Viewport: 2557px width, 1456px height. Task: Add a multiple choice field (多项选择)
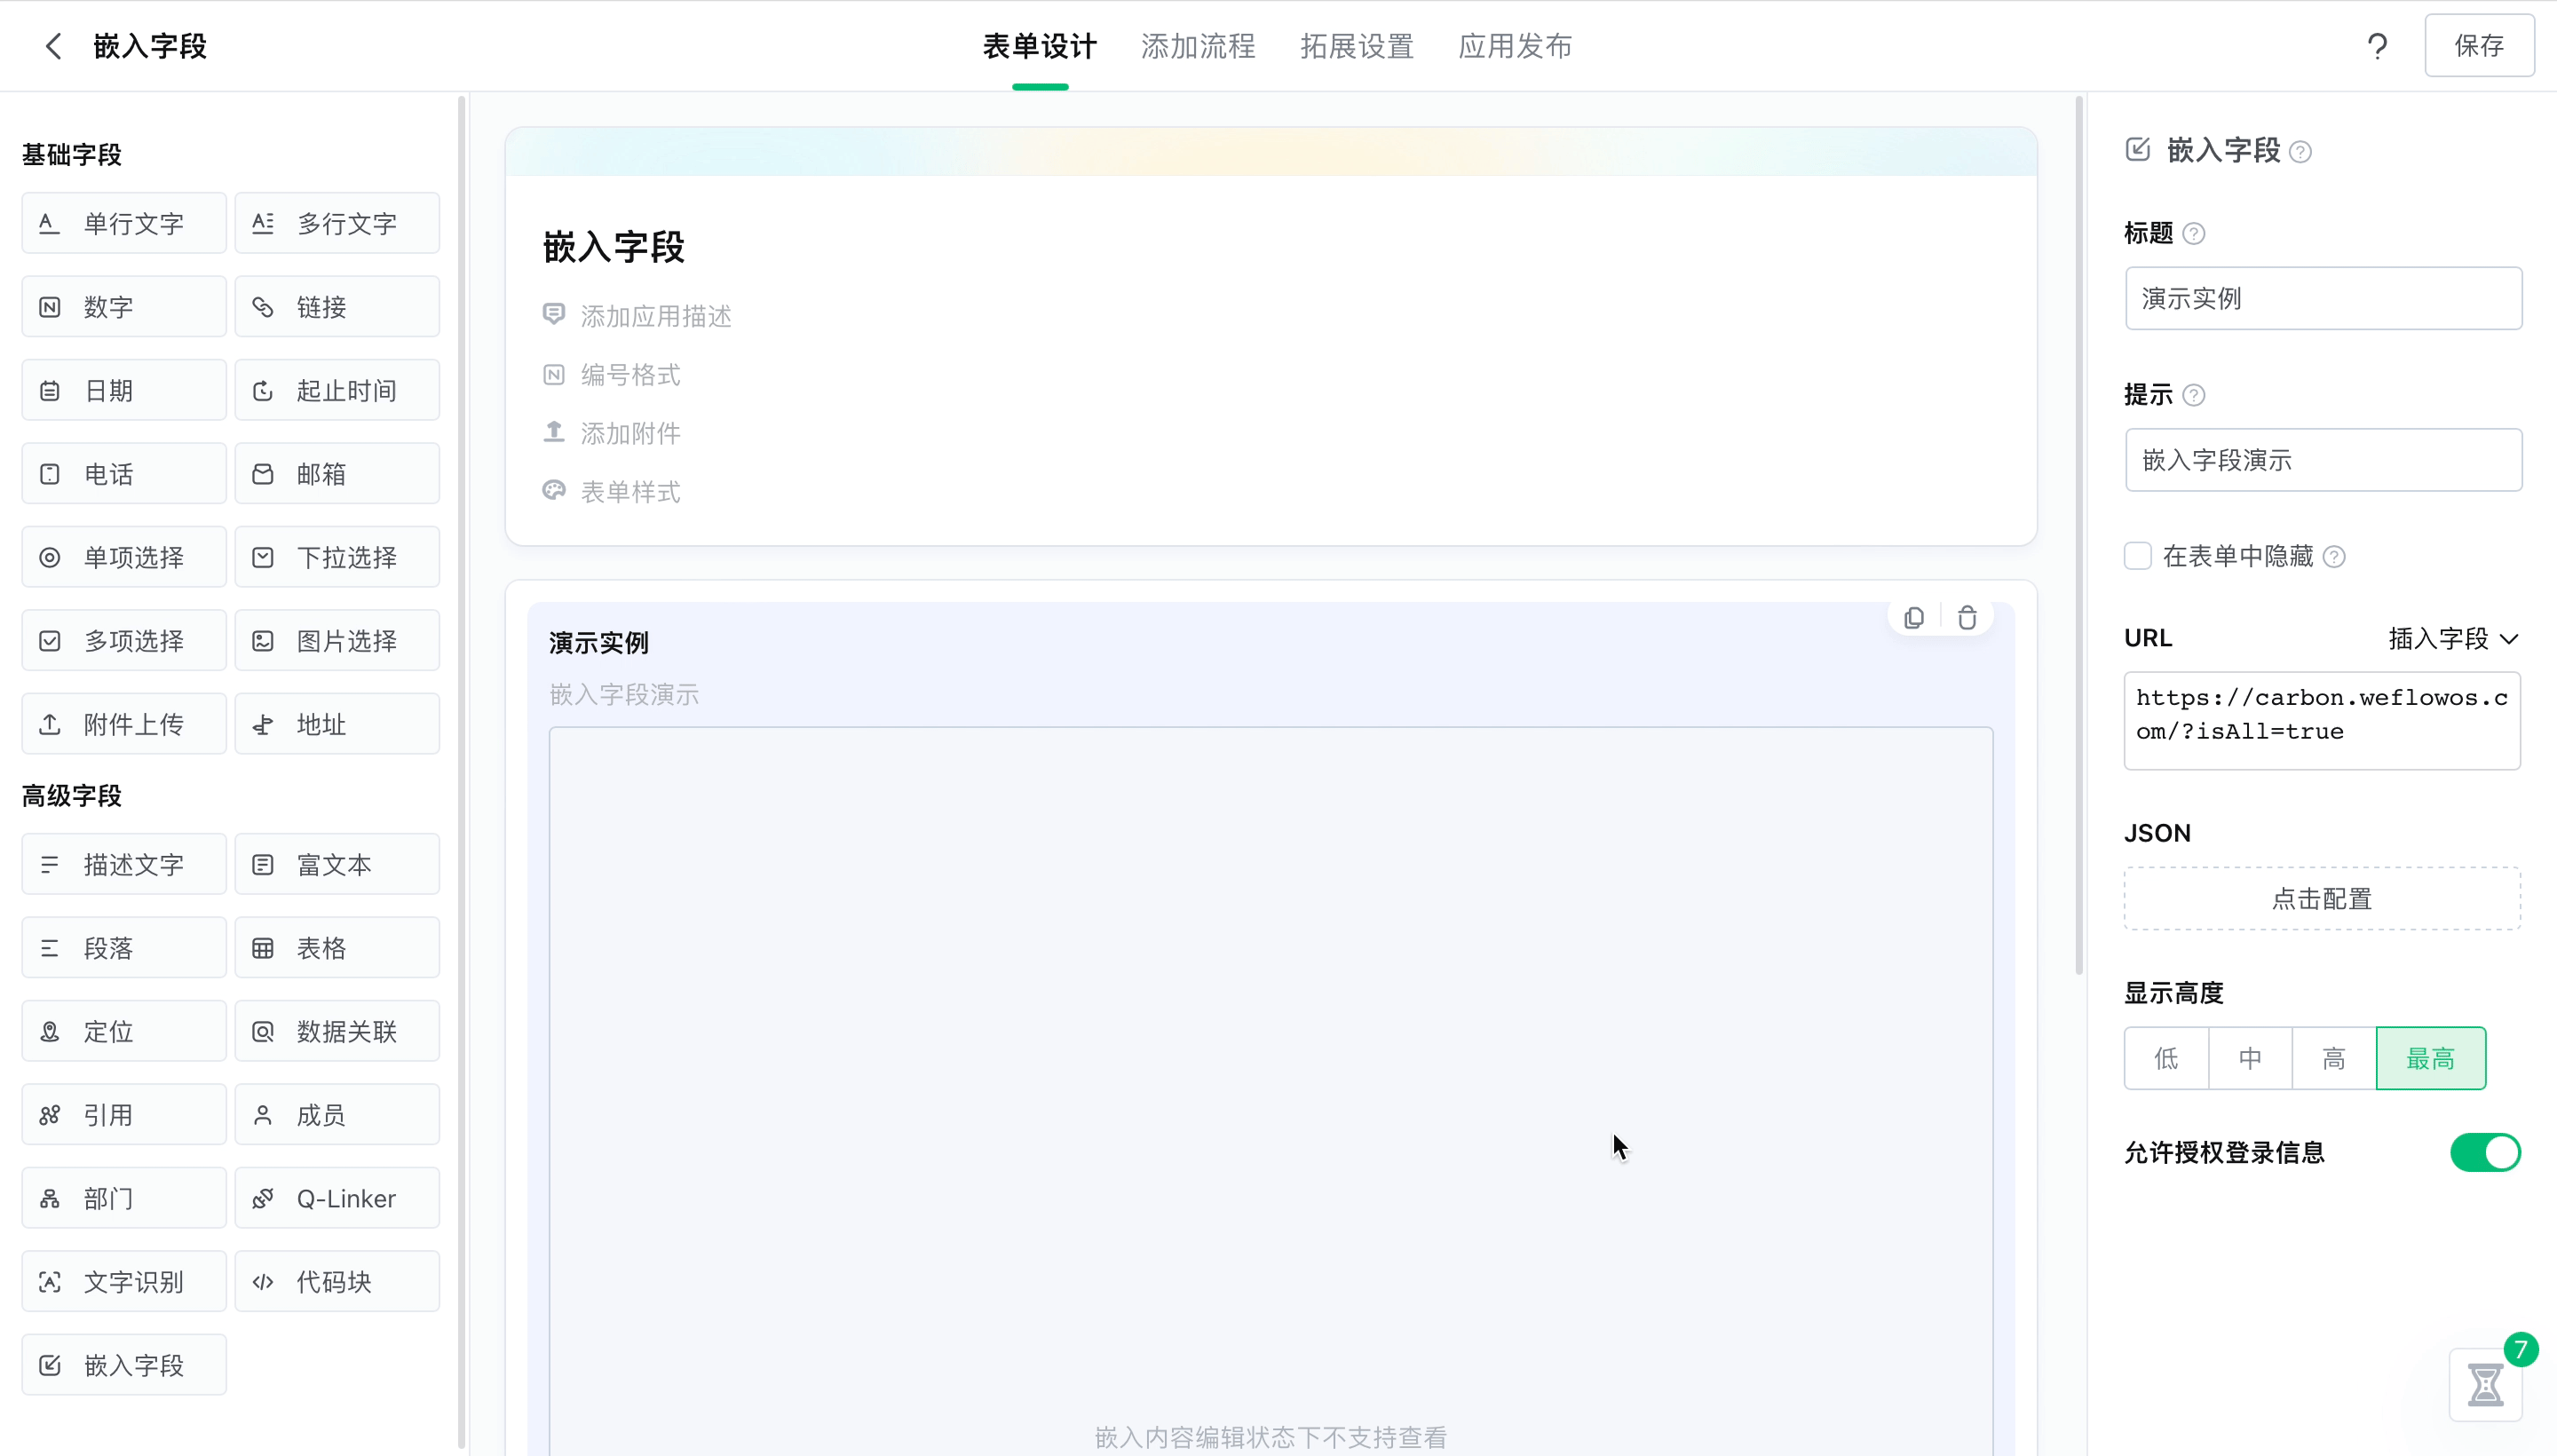124,641
